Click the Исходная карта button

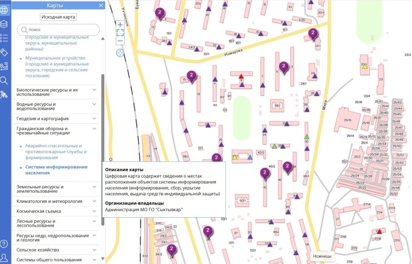(58, 17)
